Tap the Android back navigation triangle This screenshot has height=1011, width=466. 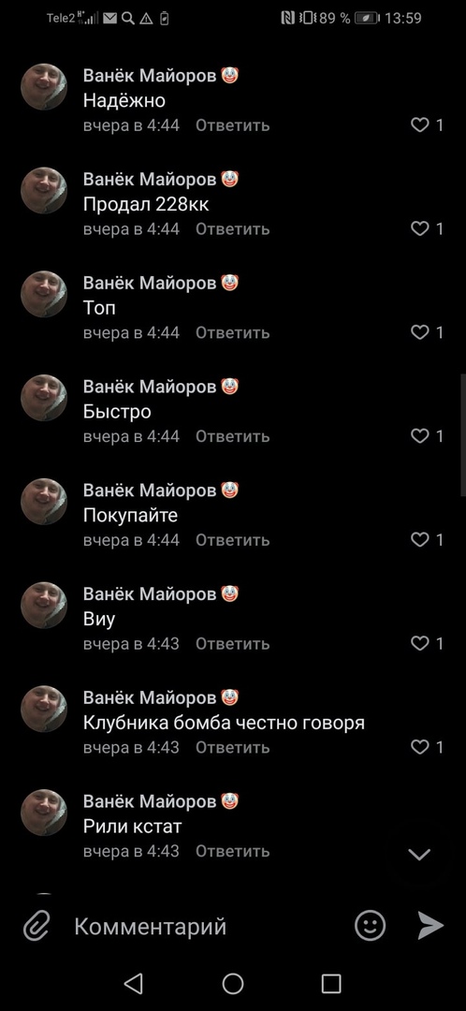tap(134, 983)
